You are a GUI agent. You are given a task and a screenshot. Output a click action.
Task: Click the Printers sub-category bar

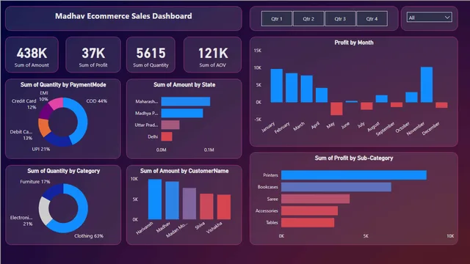tap(354, 175)
